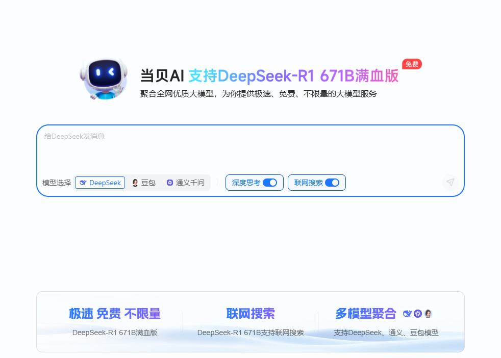Click the robot mascot avatar
Screen dimensions: 501x358
[104, 78]
